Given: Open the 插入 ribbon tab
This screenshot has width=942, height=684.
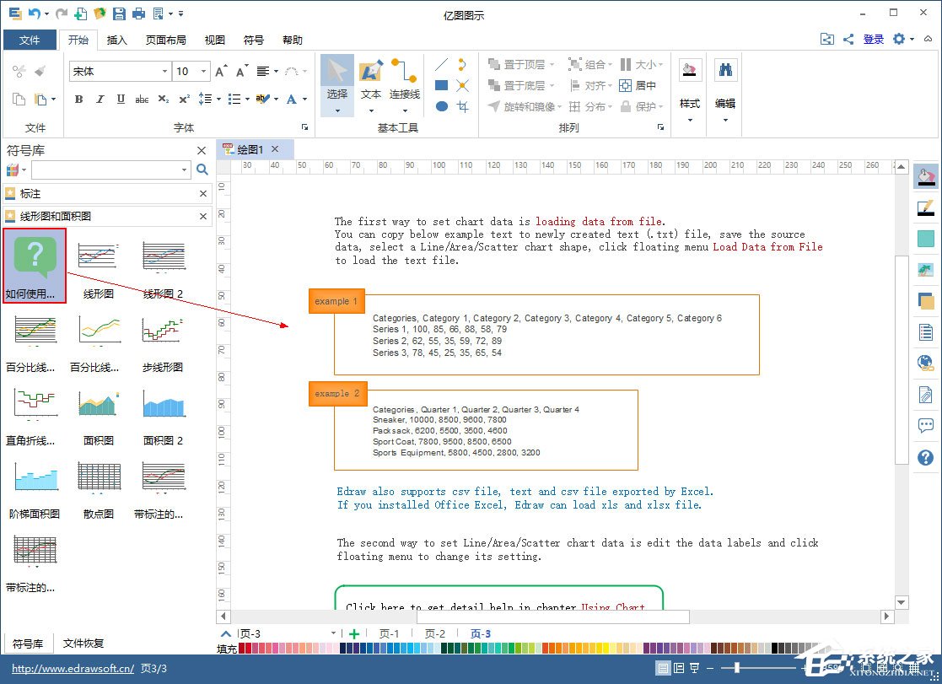Looking at the screenshot, I should (117, 40).
